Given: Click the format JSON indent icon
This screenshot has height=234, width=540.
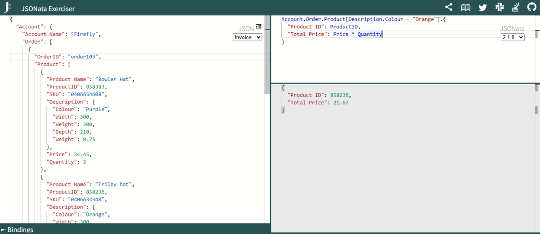Looking at the screenshot, I should coord(258,27).
